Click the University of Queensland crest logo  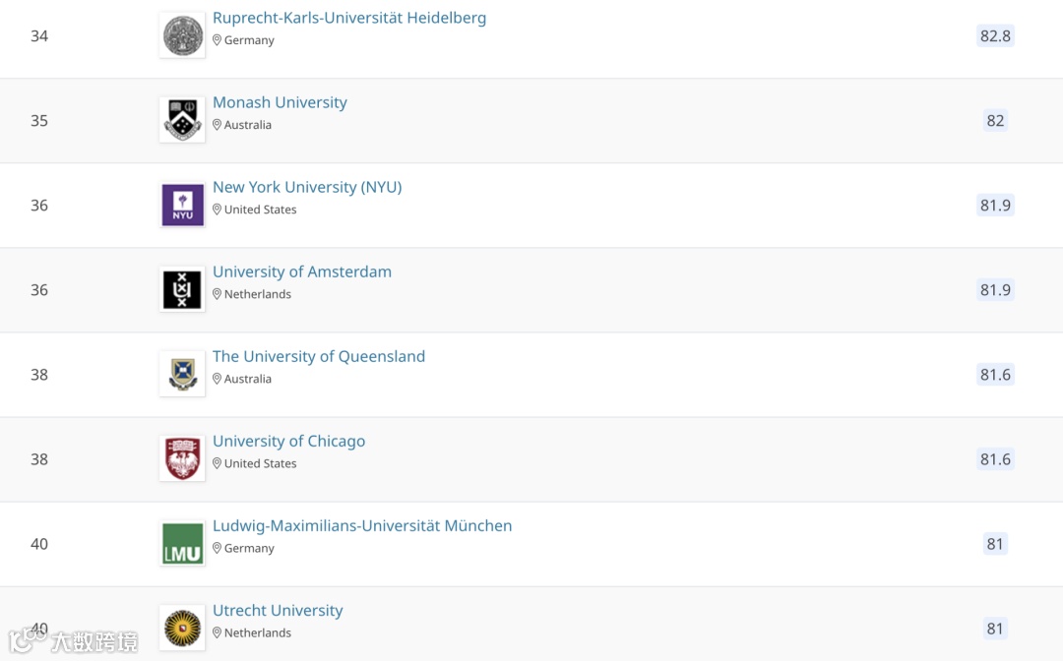(x=182, y=375)
